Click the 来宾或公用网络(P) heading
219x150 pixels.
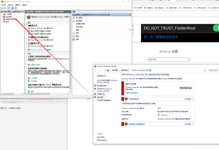point(137,124)
